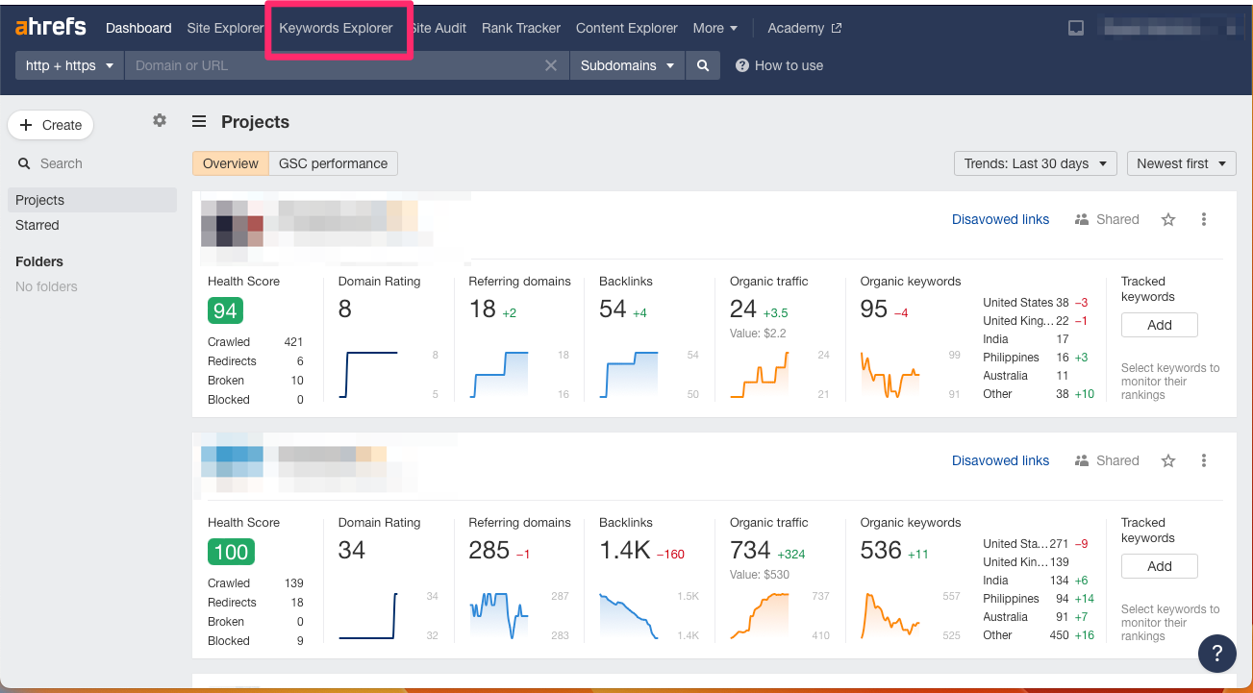The height and width of the screenshot is (693, 1253).
Task: Expand the Subdomains mode dropdown
Action: click(627, 65)
